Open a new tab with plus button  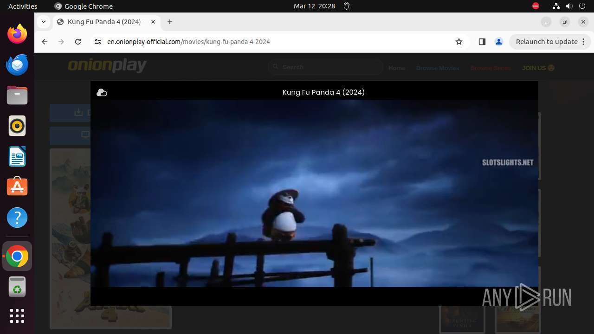[170, 22]
